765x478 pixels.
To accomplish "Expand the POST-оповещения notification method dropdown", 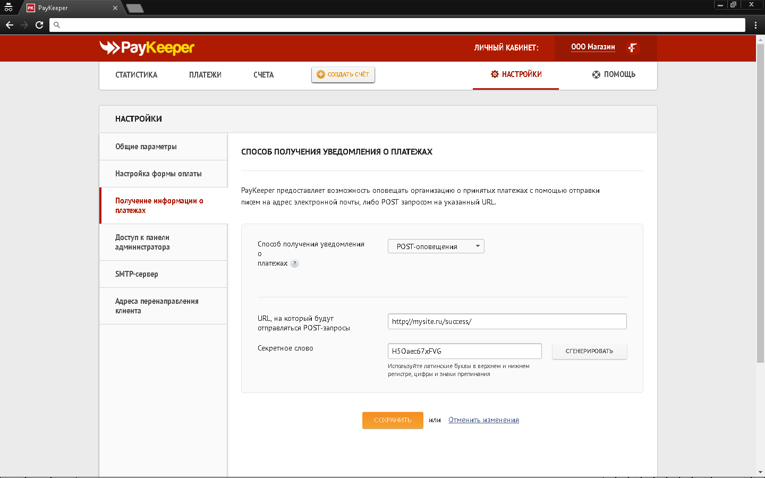I will point(436,246).
